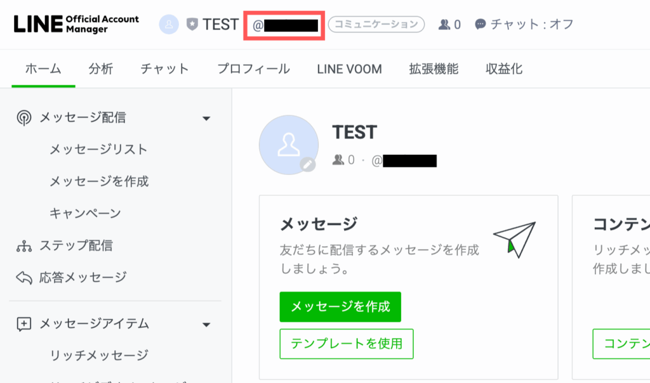Screen dimensions: 650x383
Task: Click the chat bubble icon in header
Action: 481,25
